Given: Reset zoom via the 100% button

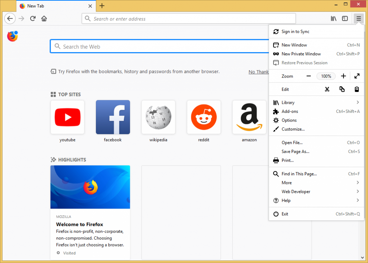Looking at the screenshot, I should [326, 76].
